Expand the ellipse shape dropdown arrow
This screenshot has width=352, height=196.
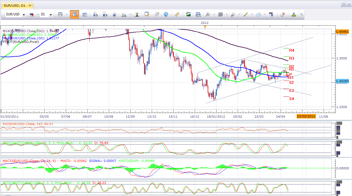pos(265,15)
